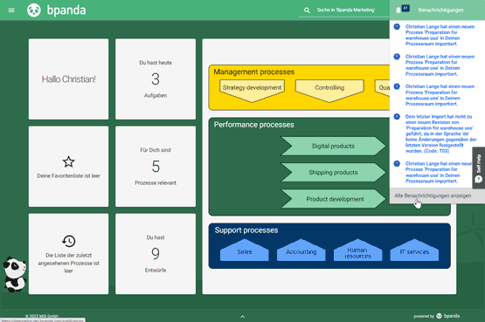Screen dimensions: 485x322
Task: Open the Product development process
Action: (x=333, y=199)
